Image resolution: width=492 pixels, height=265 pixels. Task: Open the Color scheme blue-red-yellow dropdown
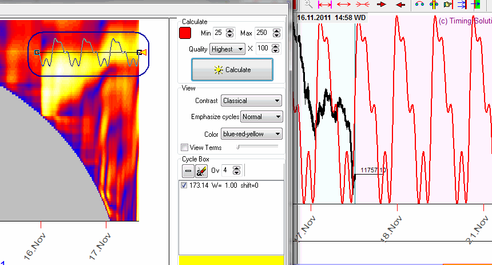pos(251,134)
